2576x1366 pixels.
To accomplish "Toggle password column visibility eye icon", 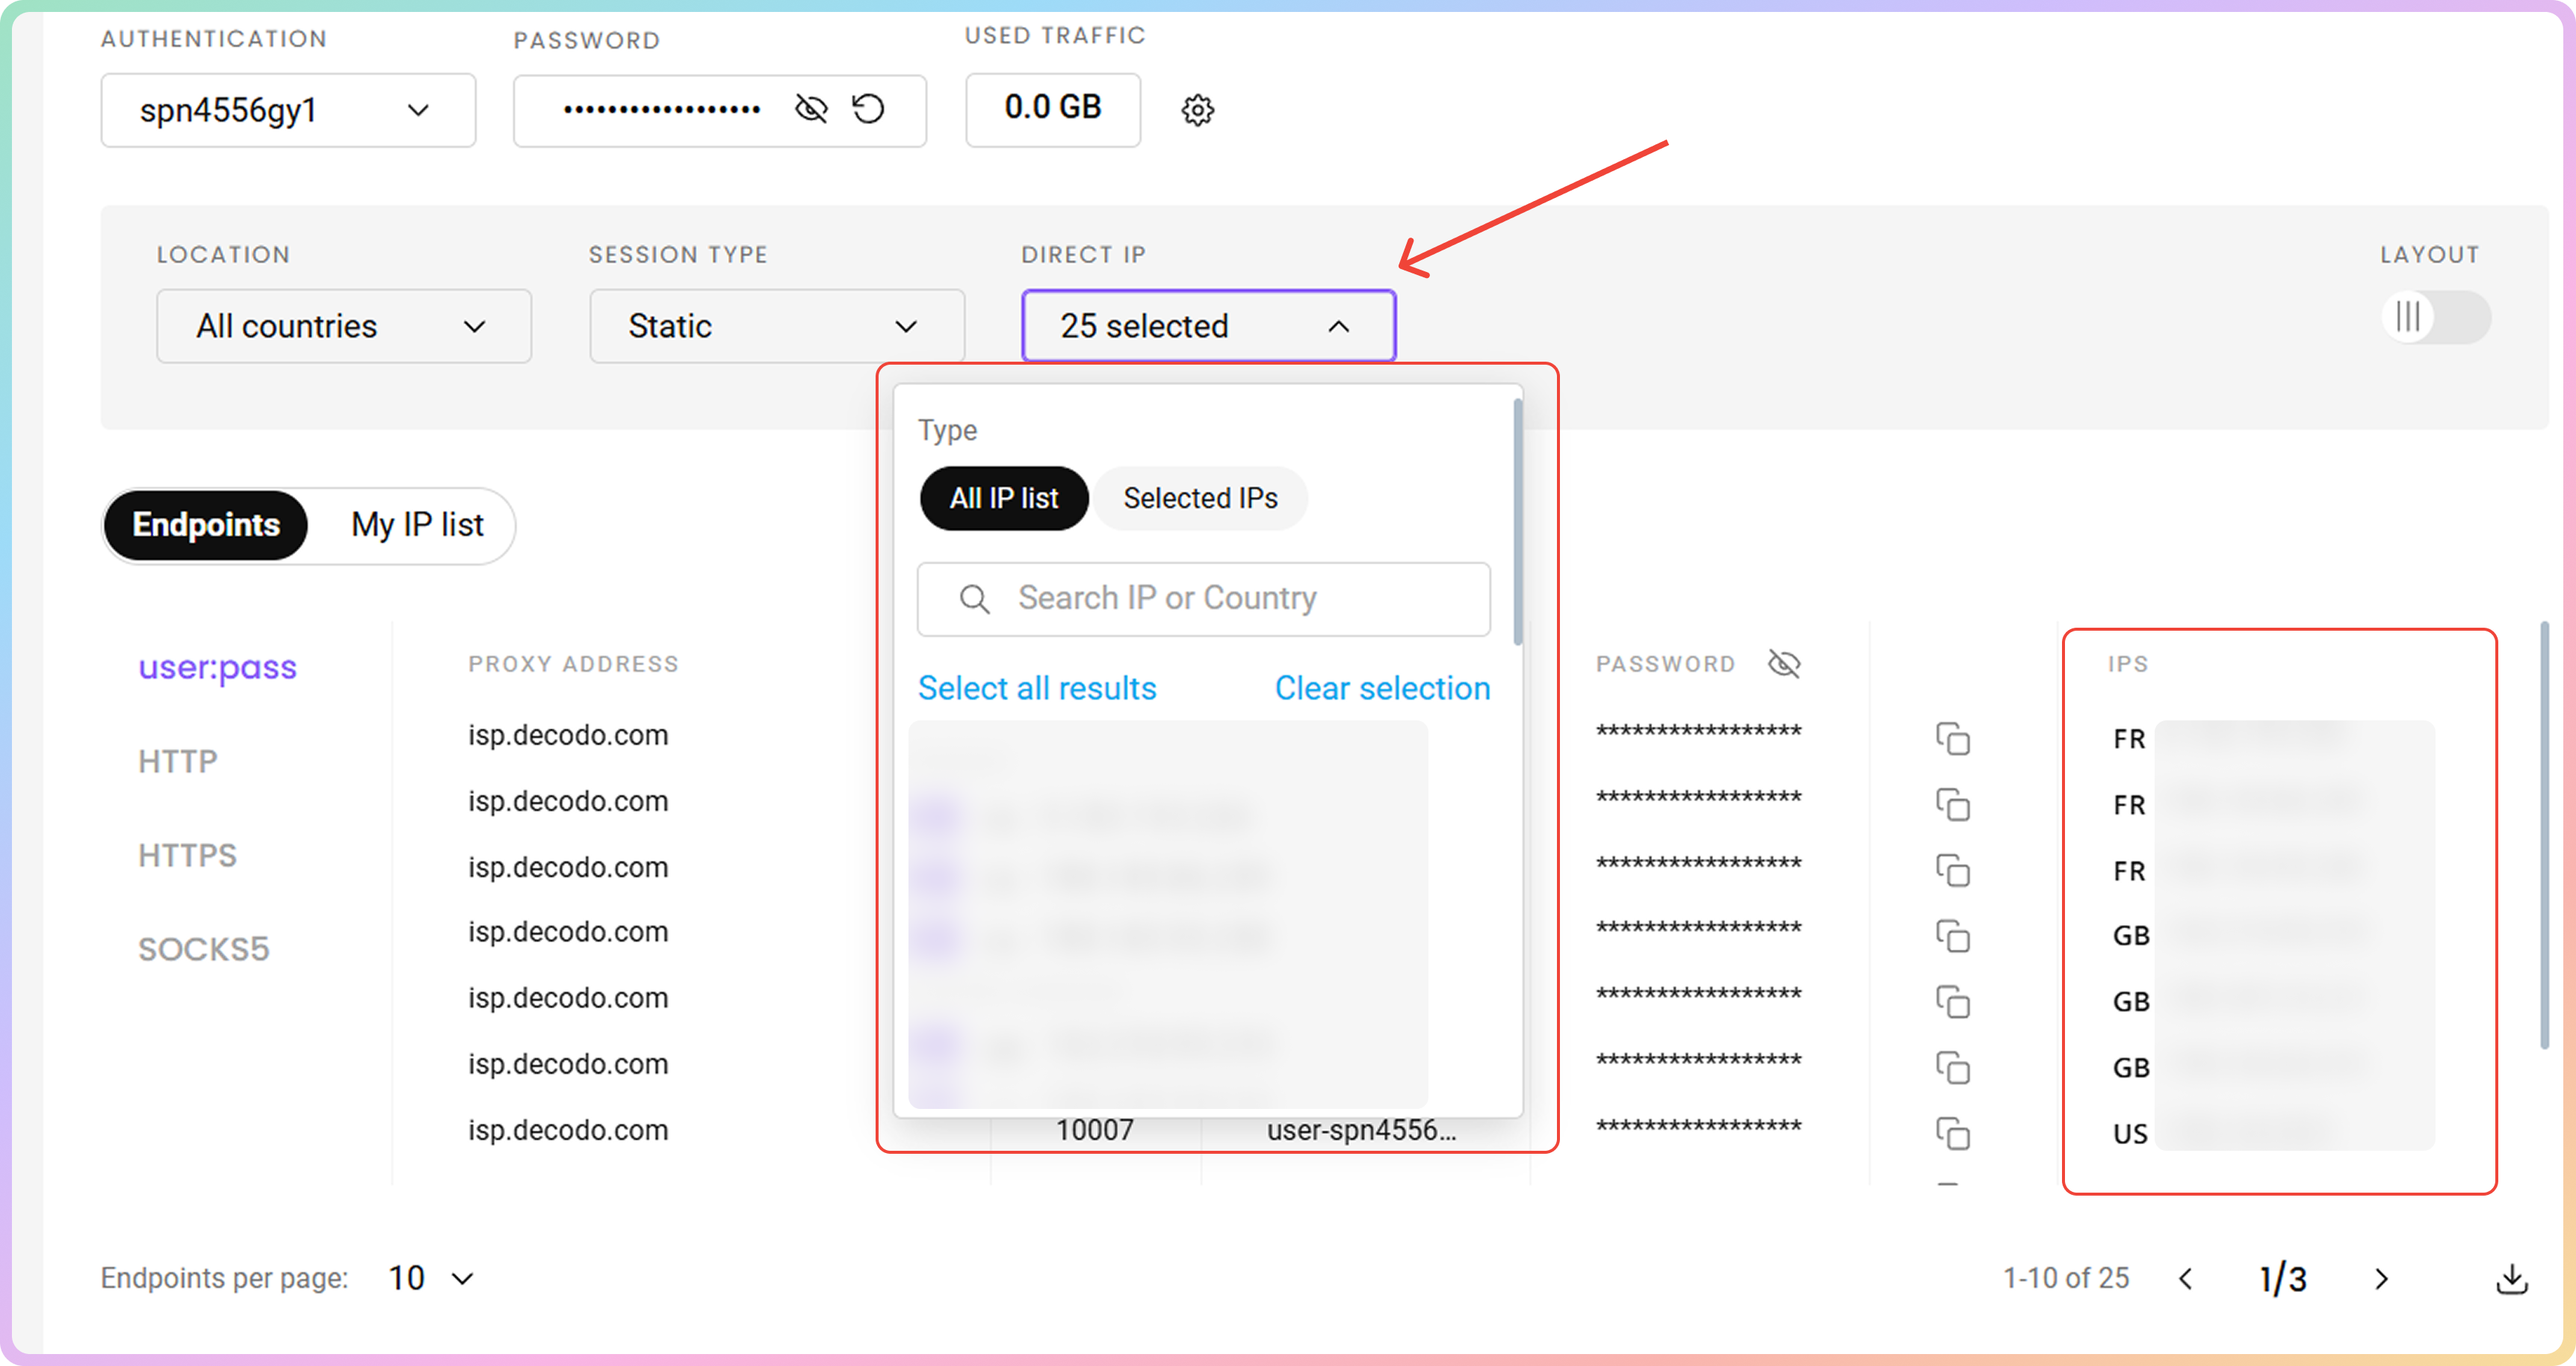I will click(1783, 664).
